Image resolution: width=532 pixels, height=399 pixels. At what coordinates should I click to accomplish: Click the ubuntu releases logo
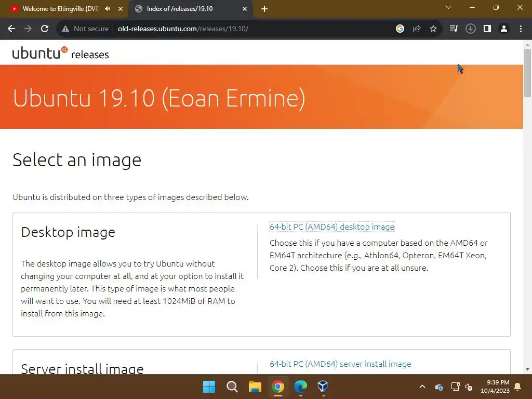pyautogui.click(x=60, y=53)
